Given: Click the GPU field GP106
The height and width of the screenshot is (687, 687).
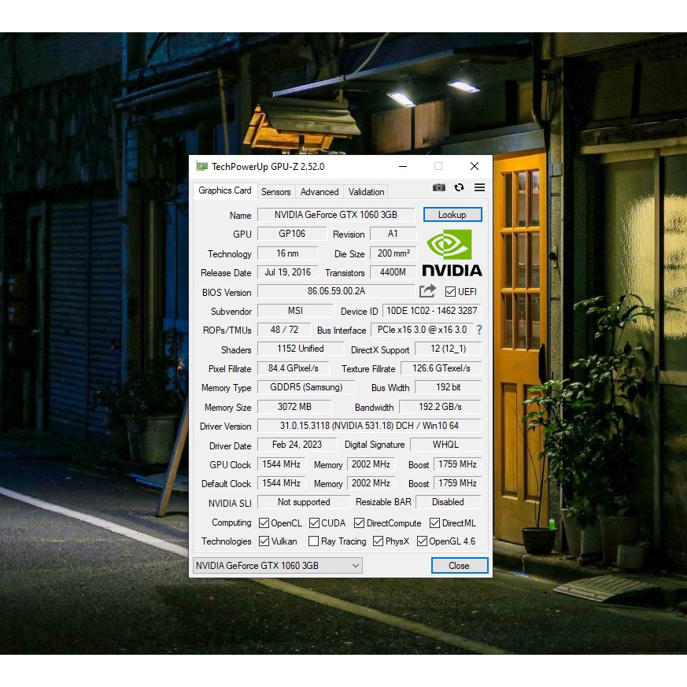Looking at the screenshot, I should [x=292, y=234].
